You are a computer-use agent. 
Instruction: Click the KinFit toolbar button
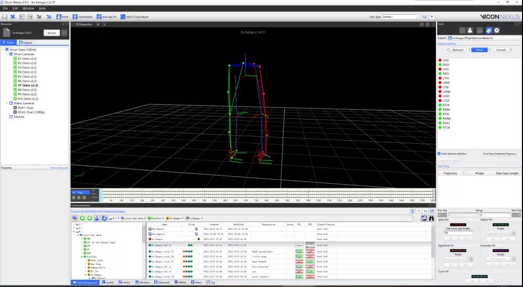pyautogui.click(x=62, y=17)
